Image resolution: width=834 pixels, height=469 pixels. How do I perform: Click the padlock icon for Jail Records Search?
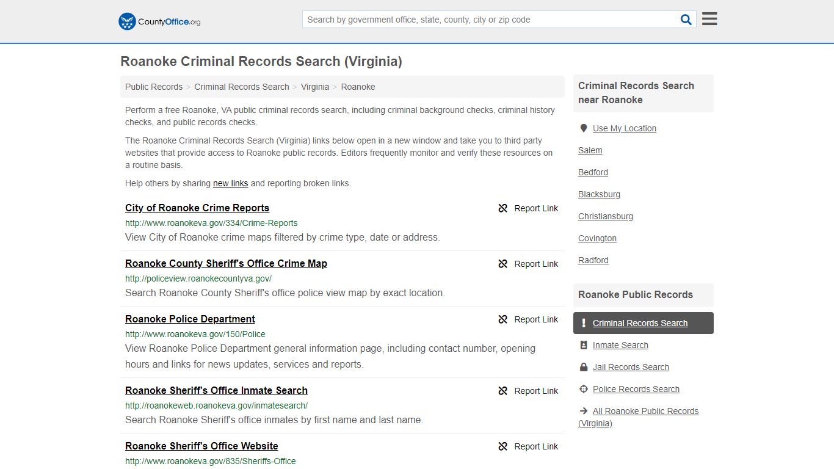coord(584,367)
